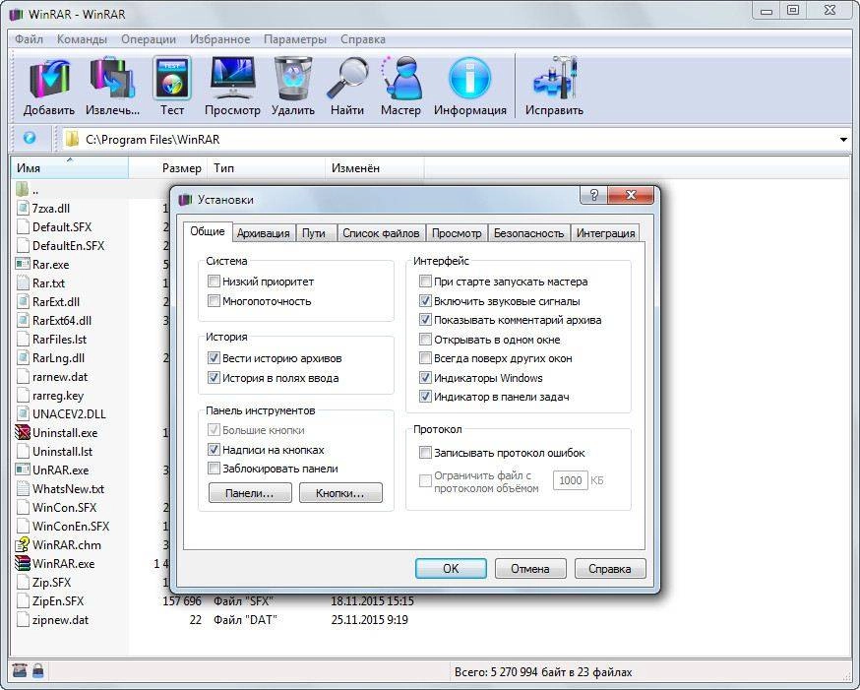Open the Параметры menu
The width and height of the screenshot is (860, 690).
tap(295, 39)
